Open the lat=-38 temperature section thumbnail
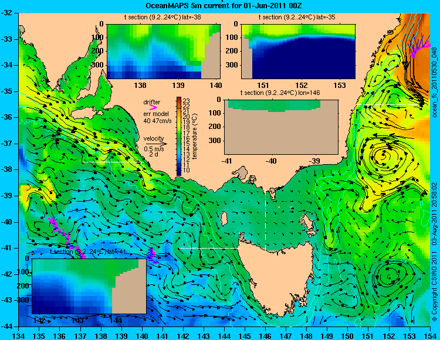Viewport: 440px width, 340px height. point(164,52)
